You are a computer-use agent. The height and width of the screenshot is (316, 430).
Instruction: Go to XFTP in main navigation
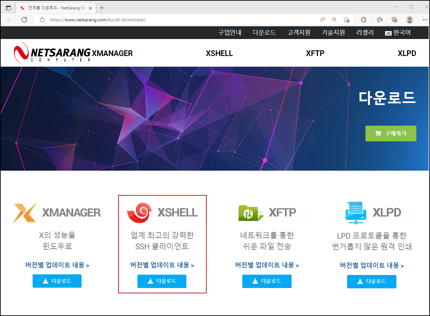315,53
